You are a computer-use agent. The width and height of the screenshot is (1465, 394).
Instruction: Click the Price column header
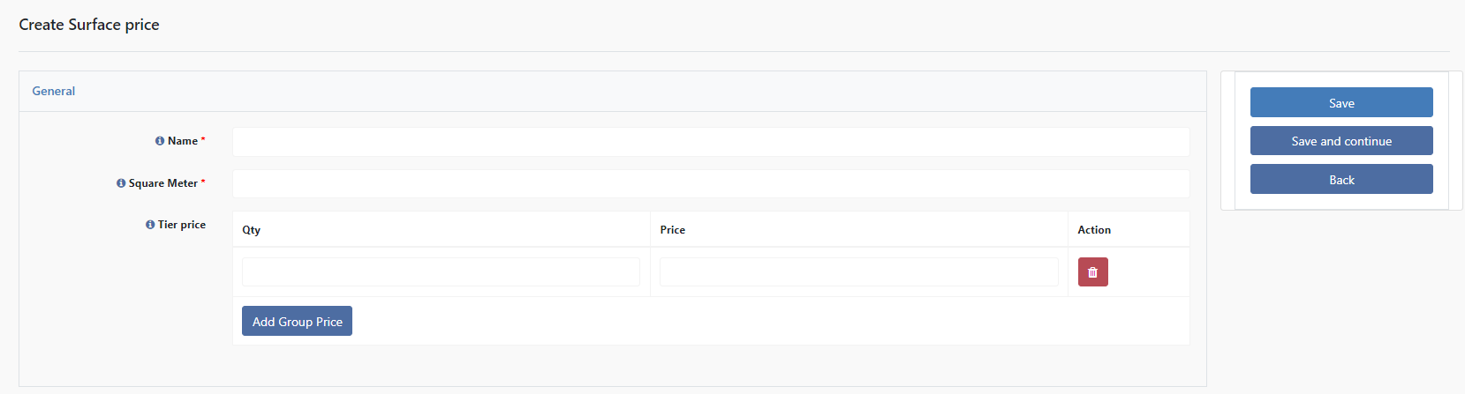tap(673, 230)
